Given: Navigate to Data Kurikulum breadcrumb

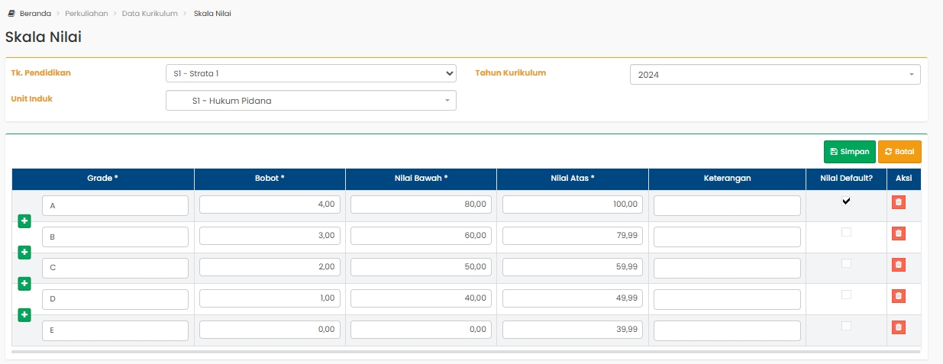Looking at the screenshot, I should tap(150, 14).
